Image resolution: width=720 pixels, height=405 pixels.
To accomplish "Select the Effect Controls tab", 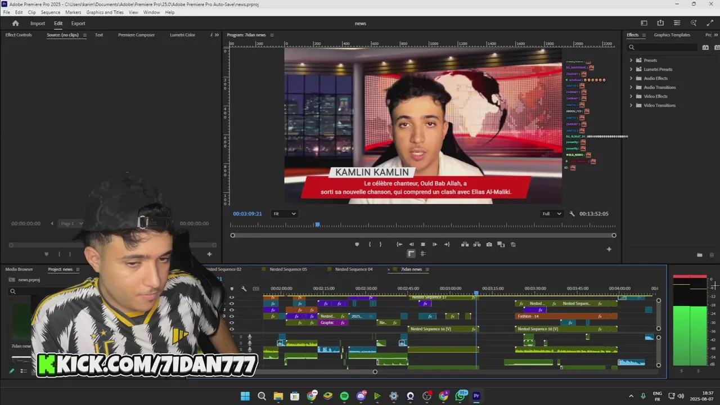I will click(x=19, y=35).
